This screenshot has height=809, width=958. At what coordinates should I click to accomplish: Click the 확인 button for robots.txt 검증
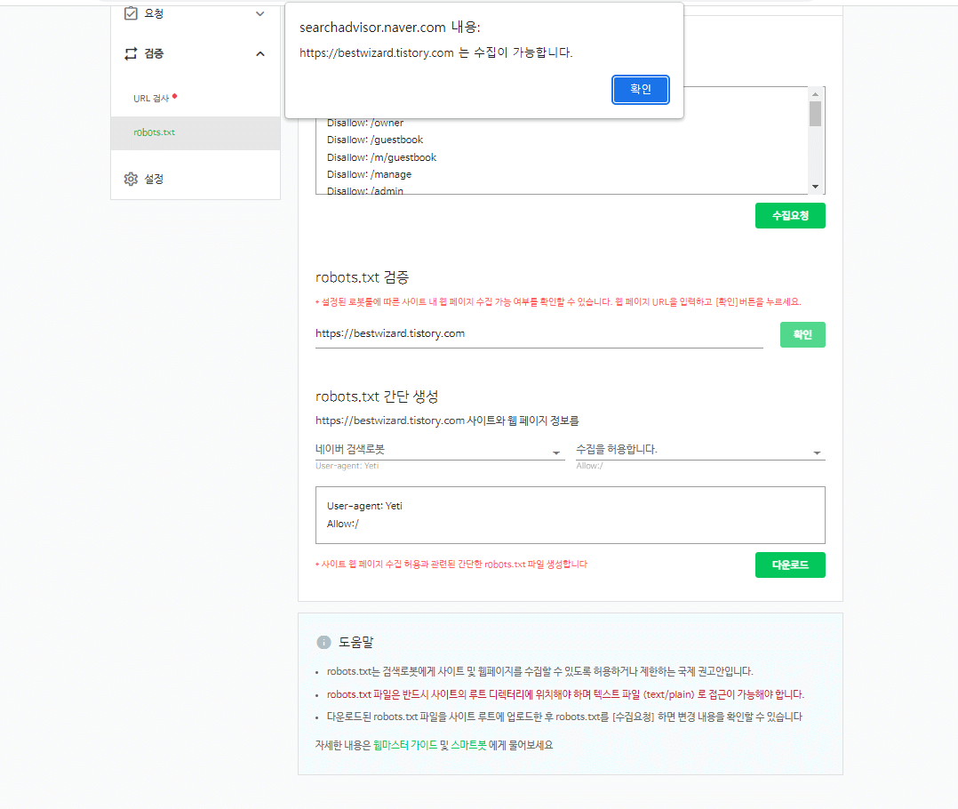click(802, 334)
